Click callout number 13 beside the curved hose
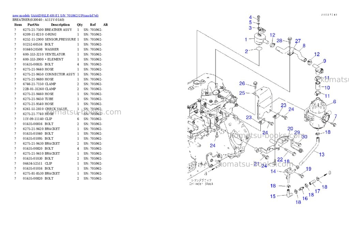The height and width of the screenshot is (247, 349). click(322, 154)
